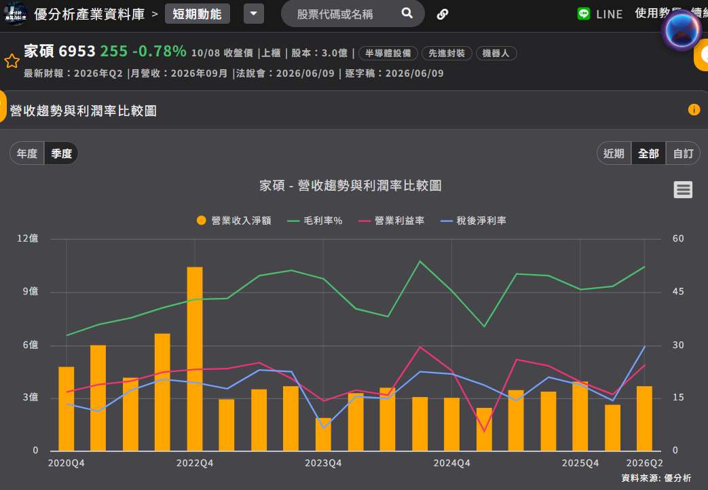Open the 先進封裝 tag
Image resolution: width=708 pixels, height=490 pixels.
click(447, 54)
